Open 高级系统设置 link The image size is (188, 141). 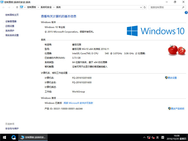[x=12, y=35]
